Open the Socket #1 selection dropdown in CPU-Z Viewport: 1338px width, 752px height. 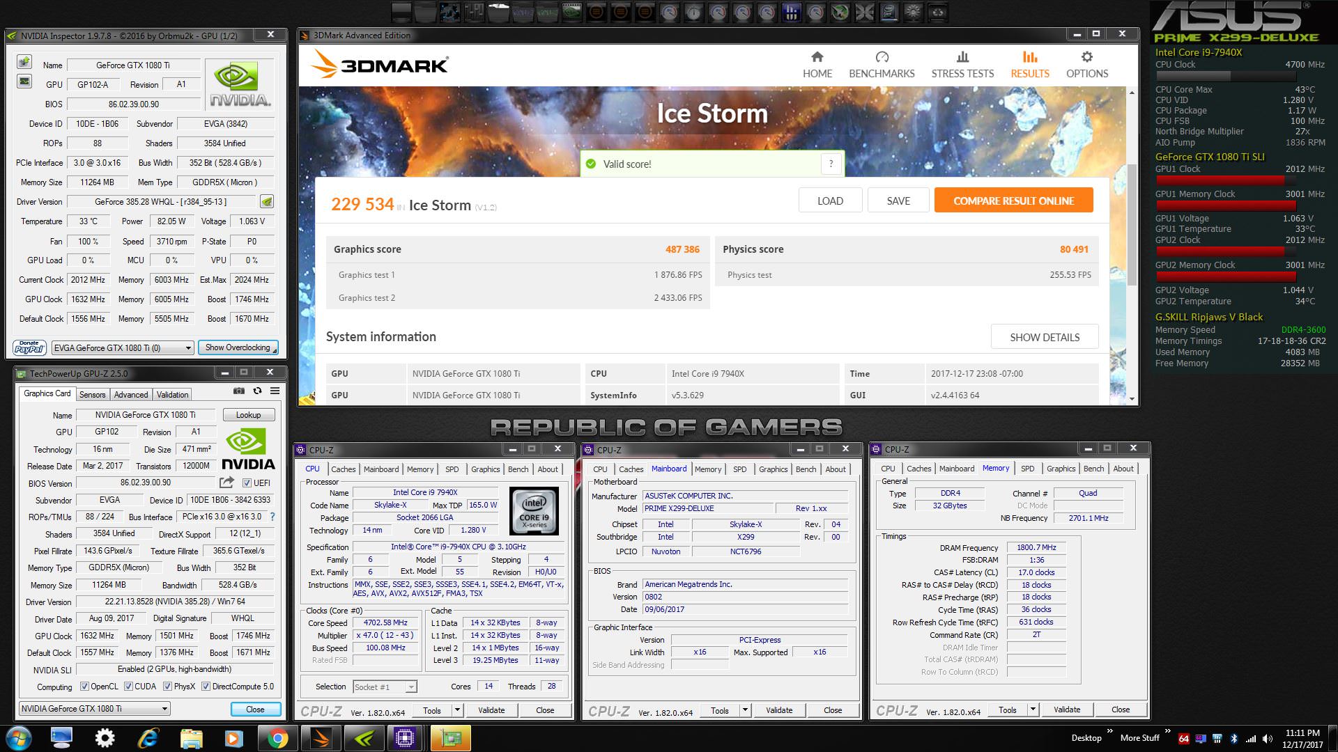coord(385,687)
